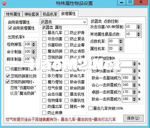Increase 攻击伤害/HP/MP限制 with up arrow
This screenshot has width=150, height=128.
pyautogui.click(x=139, y=26)
